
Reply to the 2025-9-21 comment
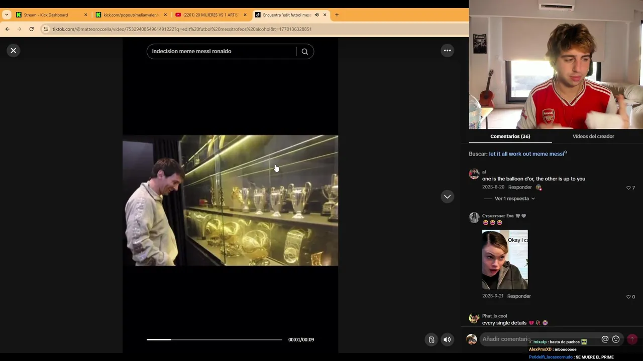tap(519, 296)
